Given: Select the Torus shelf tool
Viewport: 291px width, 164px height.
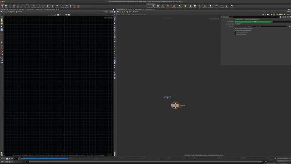Looking at the screenshot, I should (14, 6).
